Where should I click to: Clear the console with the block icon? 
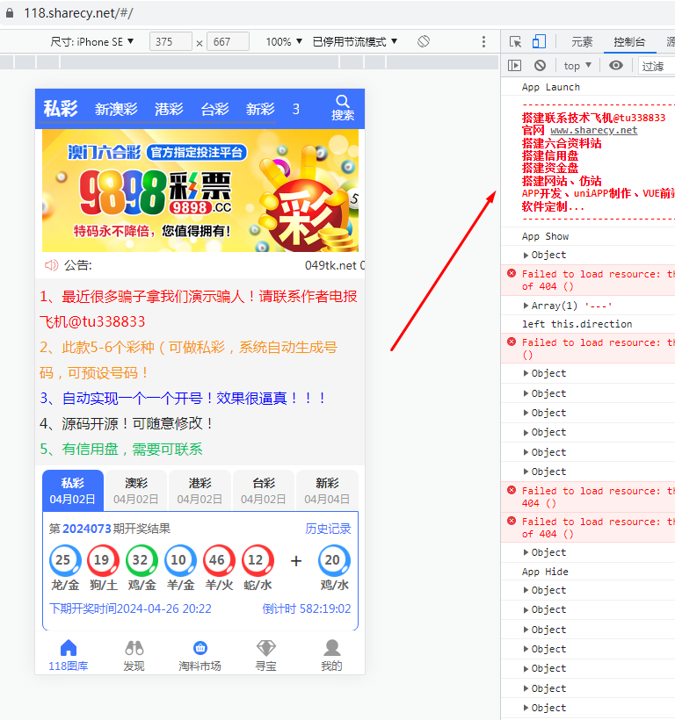pyautogui.click(x=540, y=66)
